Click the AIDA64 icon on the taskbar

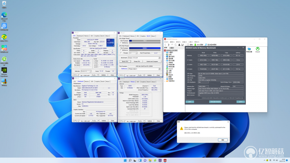pos(165,160)
